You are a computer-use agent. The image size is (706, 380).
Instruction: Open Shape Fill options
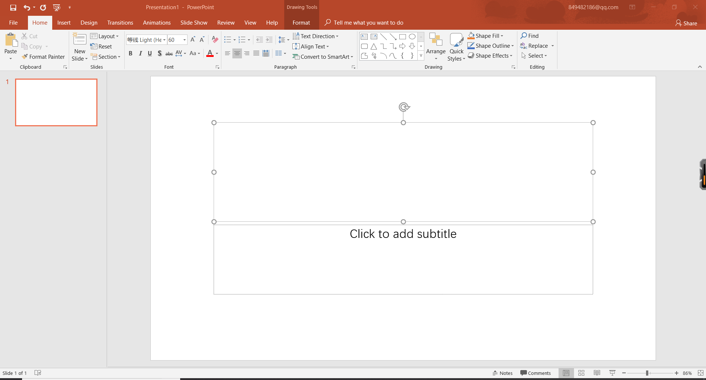(485, 36)
